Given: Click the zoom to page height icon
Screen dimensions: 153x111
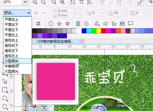Looking at the screenshot, I should (89, 2).
